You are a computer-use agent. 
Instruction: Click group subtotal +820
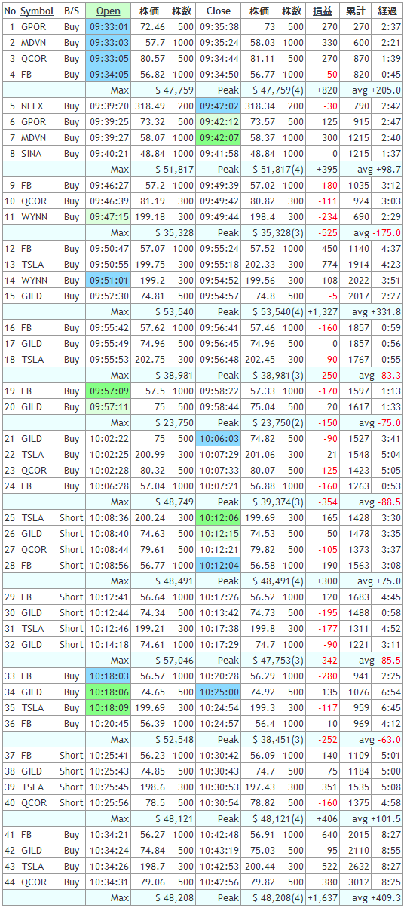coord(326,90)
